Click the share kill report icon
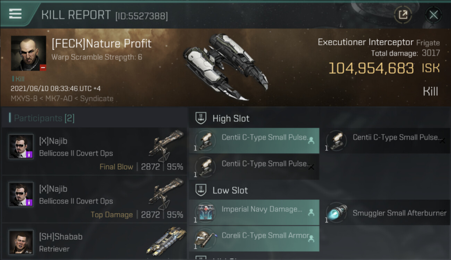Viewport: 451px width, 260px height. point(403,15)
